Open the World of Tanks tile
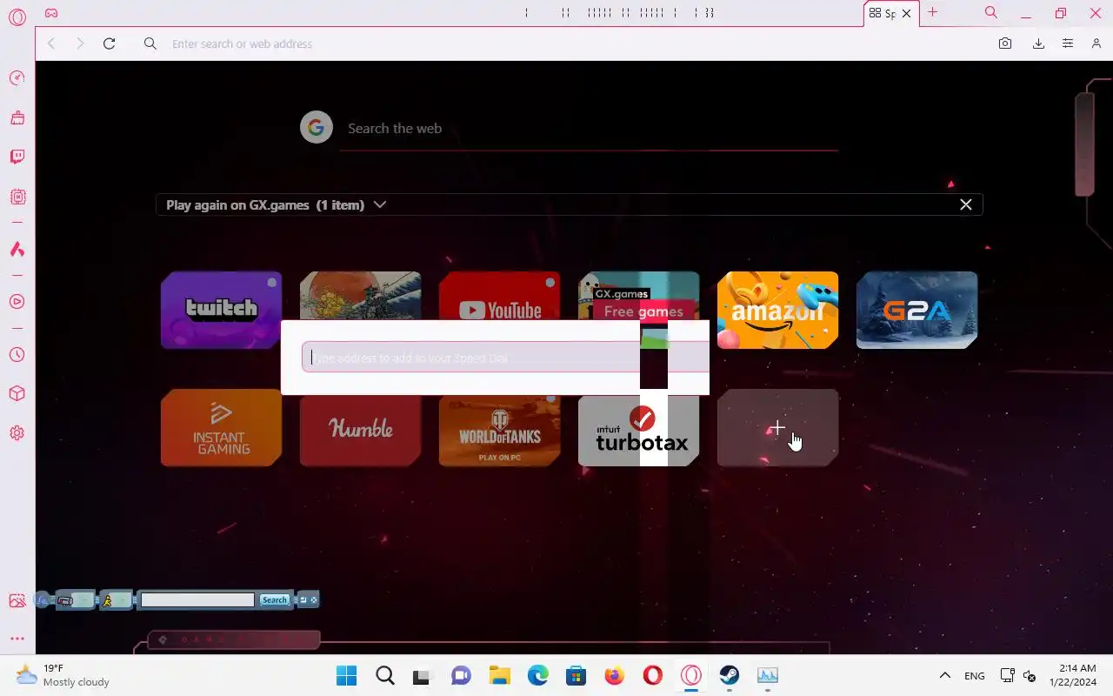This screenshot has width=1113, height=696. (499, 430)
